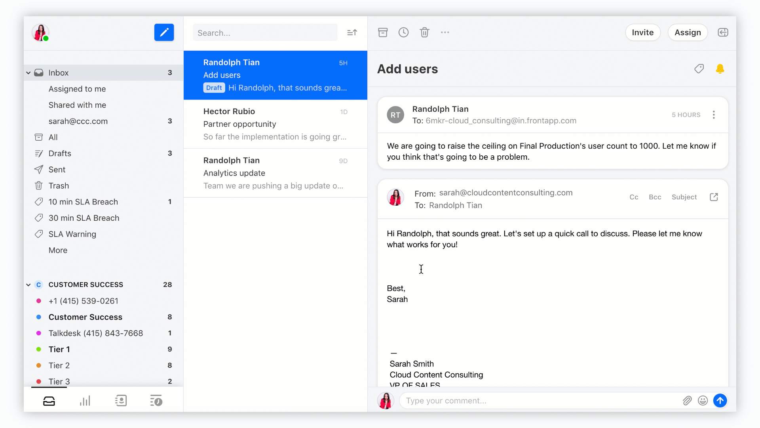The height and width of the screenshot is (428, 760).
Task: Click the Drafts pencil-lines icon
Action: pos(39,153)
